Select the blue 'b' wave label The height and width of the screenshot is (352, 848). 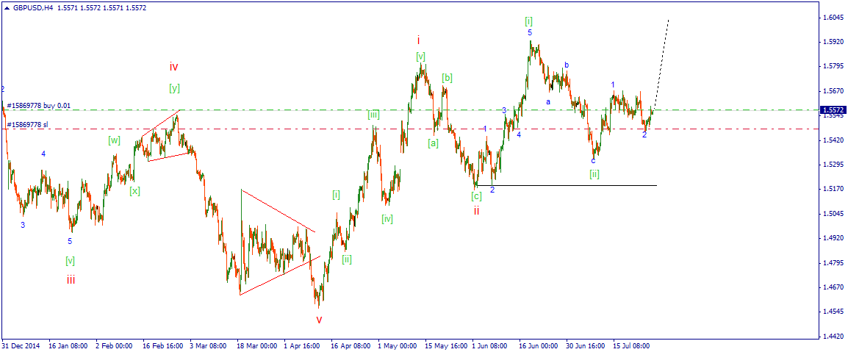click(567, 65)
